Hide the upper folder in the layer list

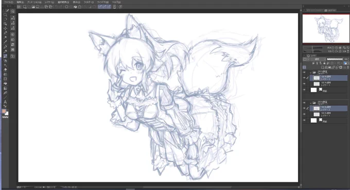(x=304, y=72)
